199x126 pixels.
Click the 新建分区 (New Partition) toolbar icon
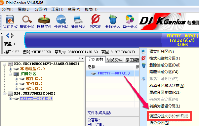pos(78,21)
